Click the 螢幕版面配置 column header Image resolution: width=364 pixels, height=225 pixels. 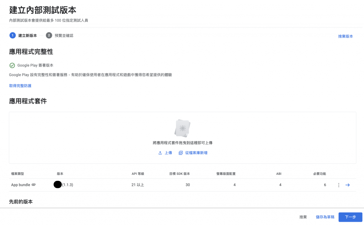[x=226, y=174]
